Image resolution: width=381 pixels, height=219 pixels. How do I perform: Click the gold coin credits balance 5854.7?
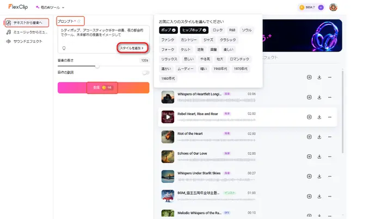pyautogui.click(x=308, y=8)
